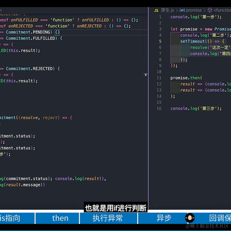Click line number 14 in right editor
This screenshot has height=231, width=231.
[x=159, y=96]
